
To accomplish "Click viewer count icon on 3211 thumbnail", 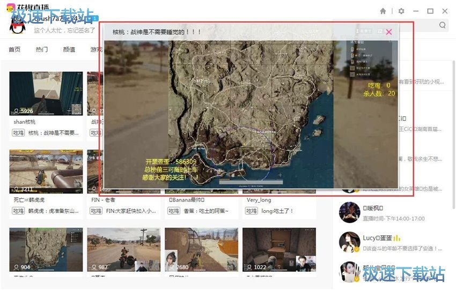I will tap(16, 189).
